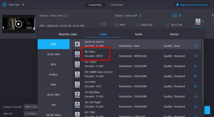The width and height of the screenshot is (214, 117).
Task: Click the Save to path field
Action: pos(31,114)
